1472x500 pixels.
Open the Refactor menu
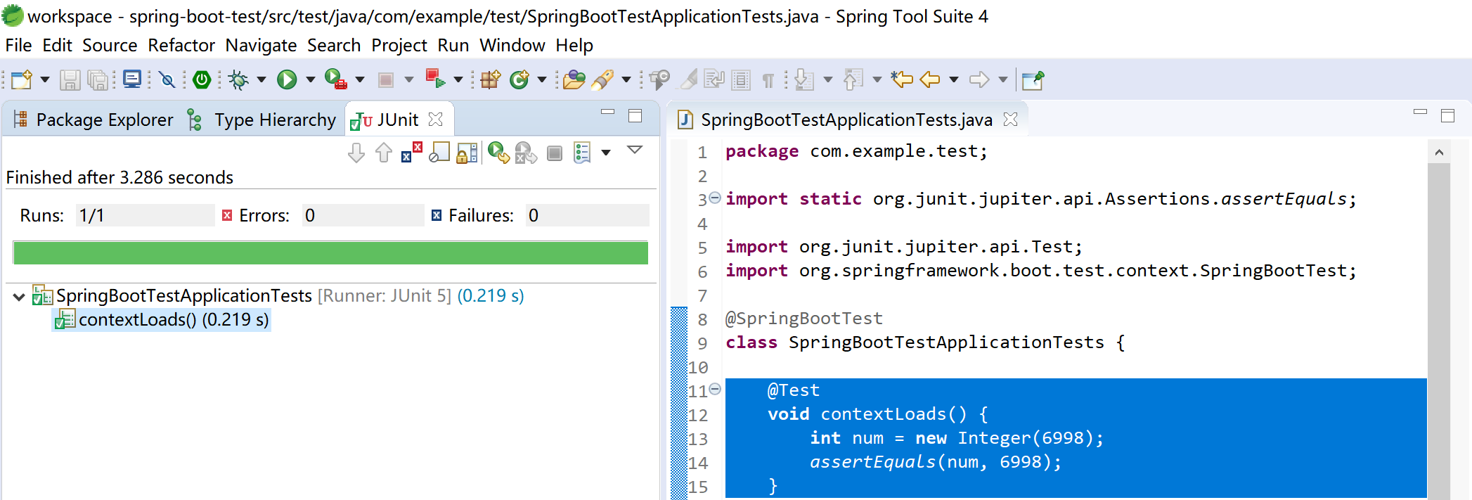pyautogui.click(x=181, y=46)
